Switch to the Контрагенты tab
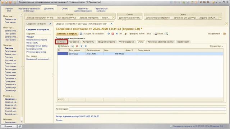Screen dimensions: 230x129 click(88, 42)
